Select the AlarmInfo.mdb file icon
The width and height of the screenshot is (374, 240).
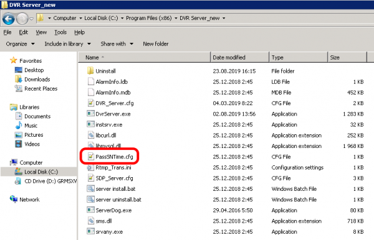(x=90, y=92)
